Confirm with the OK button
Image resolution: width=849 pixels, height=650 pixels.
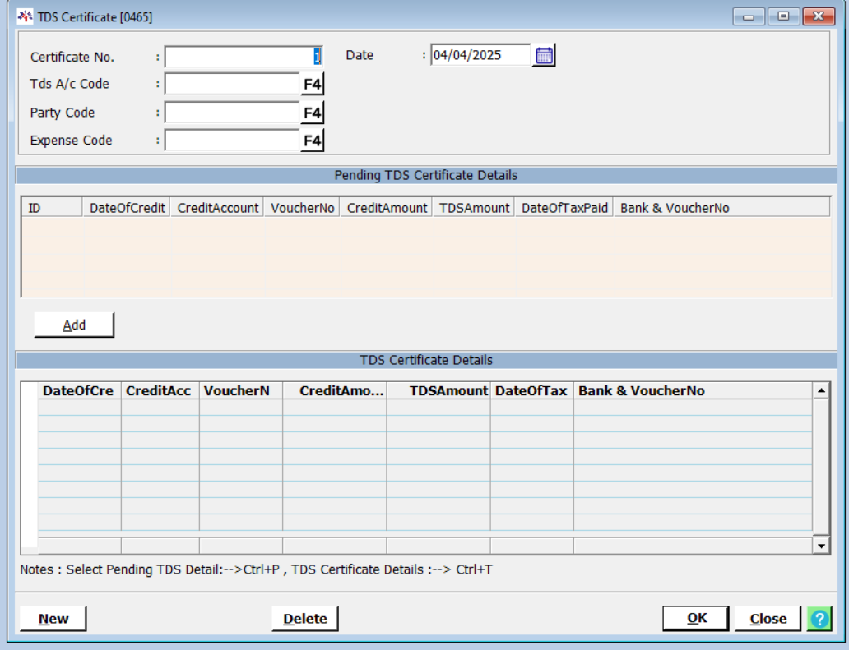tap(696, 619)
